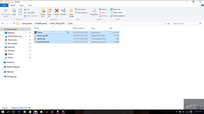The image size is (204, 114).
Task: Sort by the Size column header
Action: tap(111, 28)
